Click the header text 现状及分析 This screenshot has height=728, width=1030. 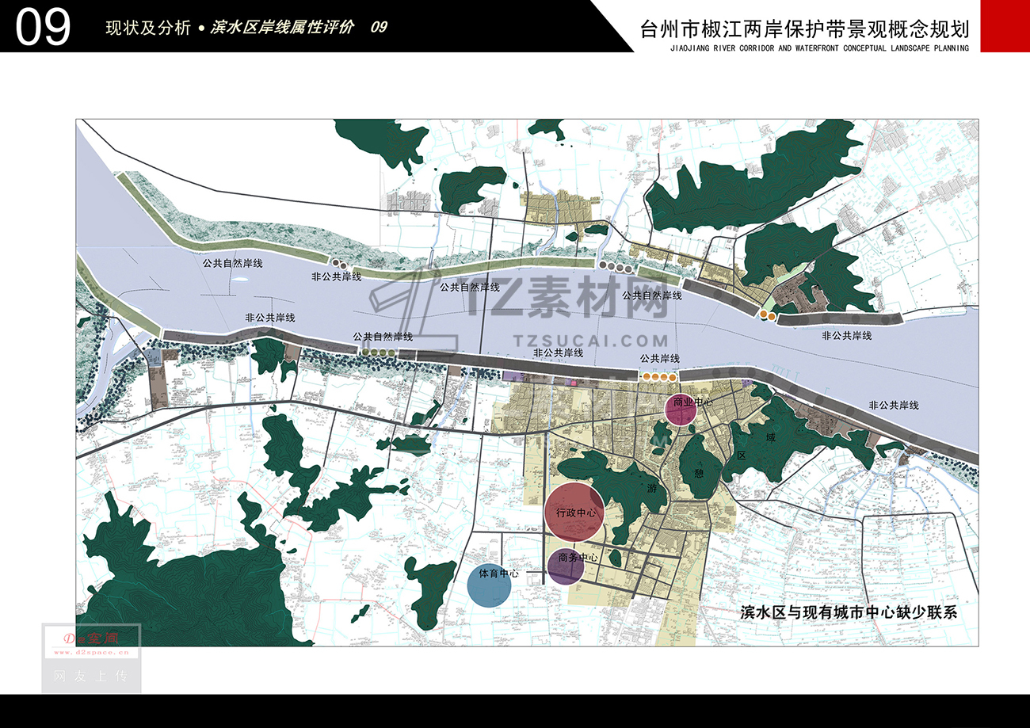click(148, 29)
